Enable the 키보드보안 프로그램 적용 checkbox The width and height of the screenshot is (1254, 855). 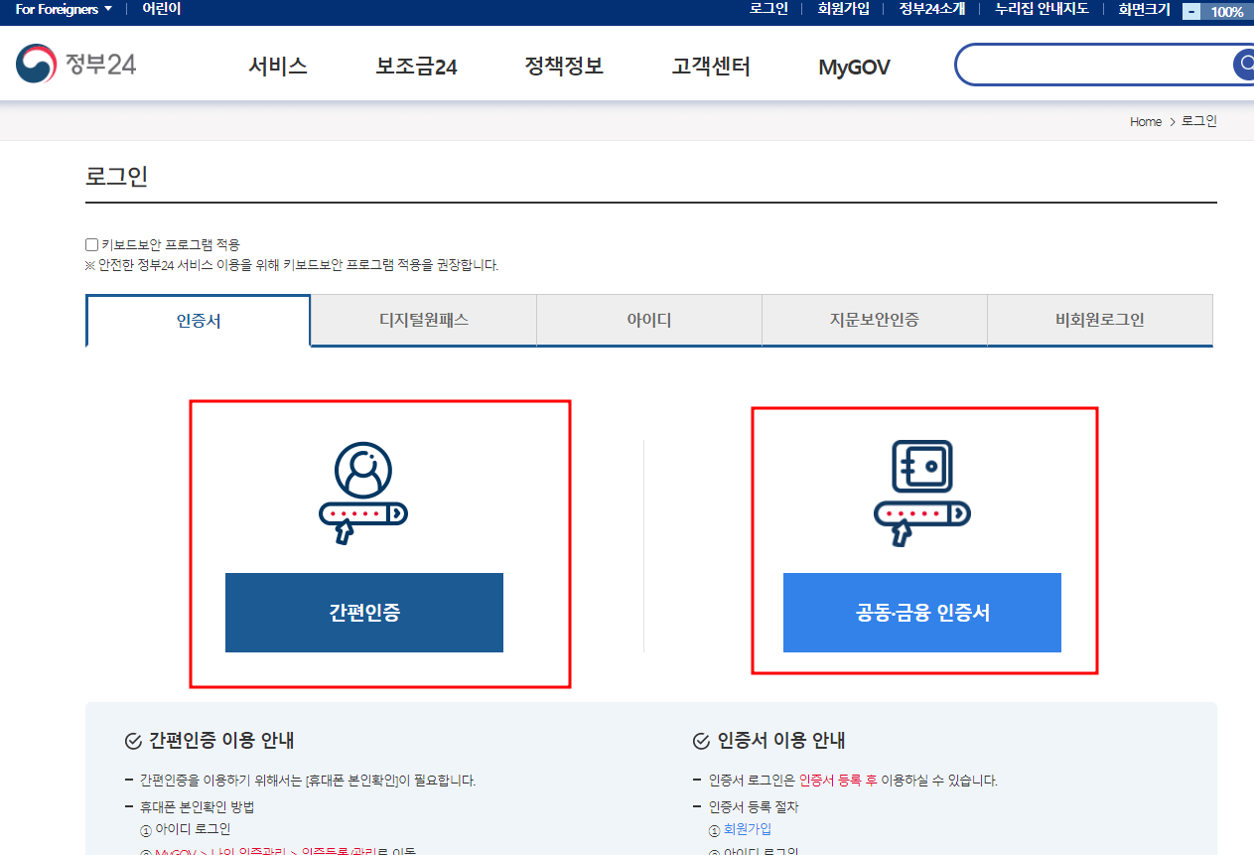coord(90,244)
